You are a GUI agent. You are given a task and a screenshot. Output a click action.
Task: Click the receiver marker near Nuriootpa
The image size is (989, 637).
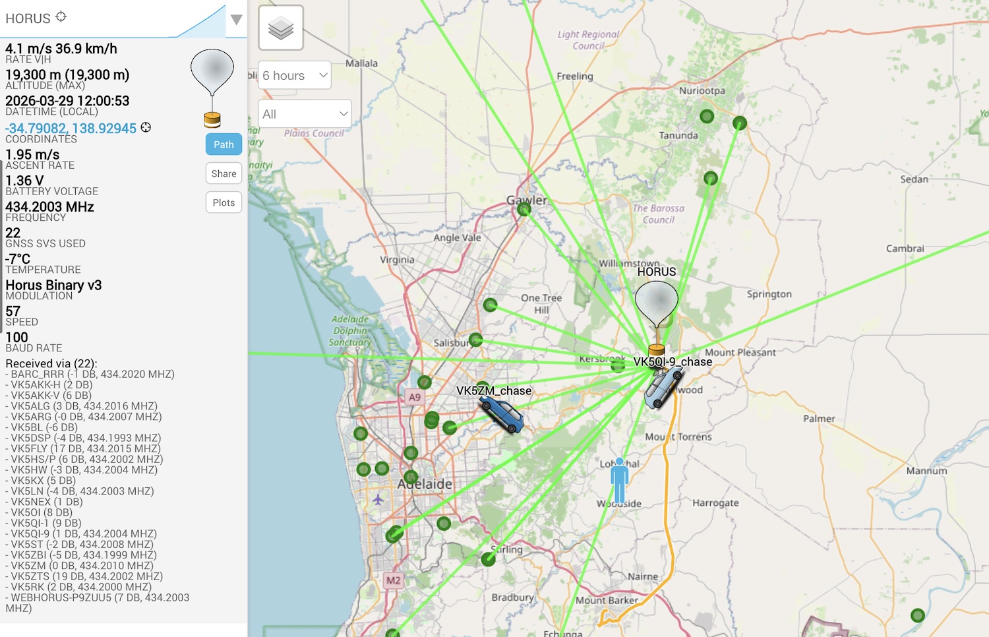pyautogui.click(x=707, y=117)
